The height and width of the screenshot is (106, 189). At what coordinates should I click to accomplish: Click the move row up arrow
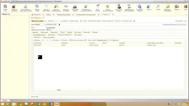click(48, 40)
